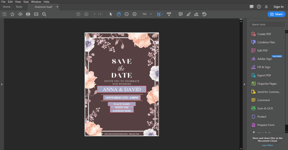Zoom out with minus icon
Viewport: 288px width, 150px height.
(x=127, y=14)
